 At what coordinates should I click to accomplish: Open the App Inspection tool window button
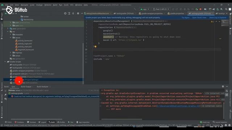tap(83, 122)
